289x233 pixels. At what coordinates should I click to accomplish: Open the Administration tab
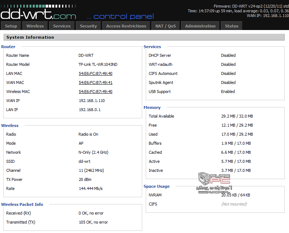click(x=200, y=26)
